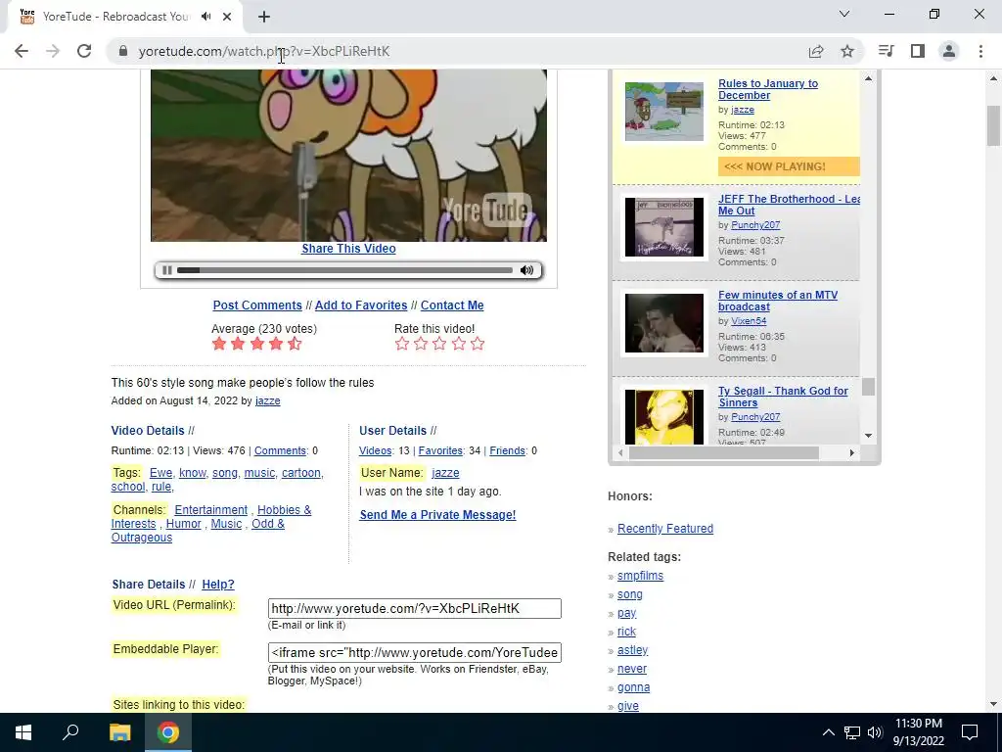Mute the tab via tab audio icon
The width and height of the screenshot is (1002, 752).
tap(205, 17)
